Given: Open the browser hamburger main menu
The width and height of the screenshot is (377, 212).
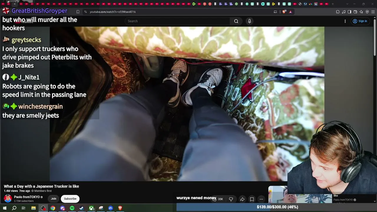Looking at the screenshot, I should tap(373, 12).
